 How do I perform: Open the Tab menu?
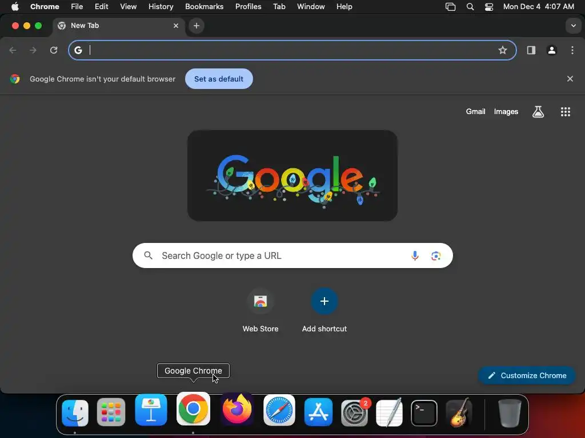279,7
